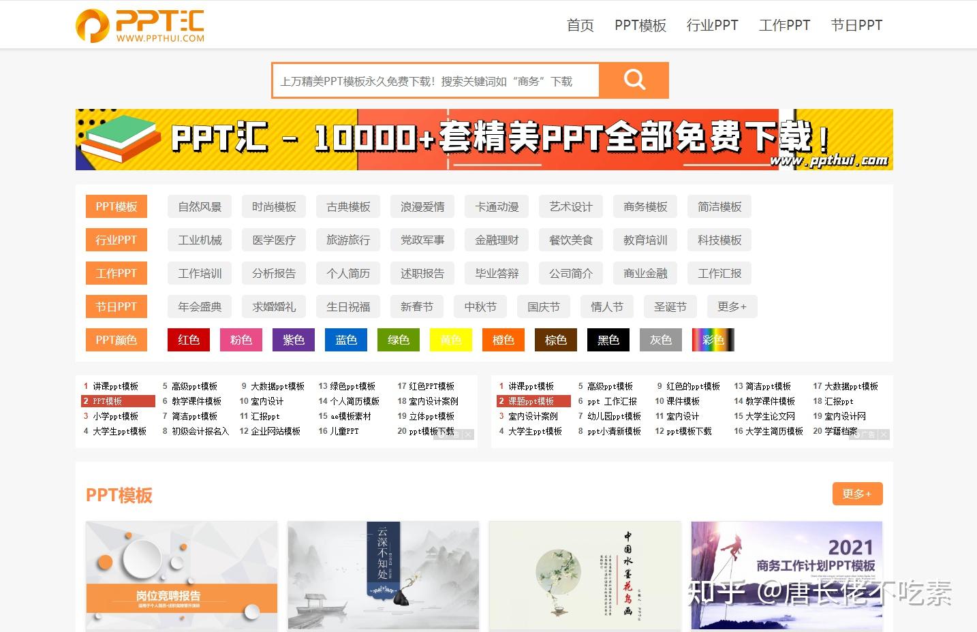Click the 毕业答辩 category link
The width and height of the screenshot is (977, 632).
[x=496, y=273]
